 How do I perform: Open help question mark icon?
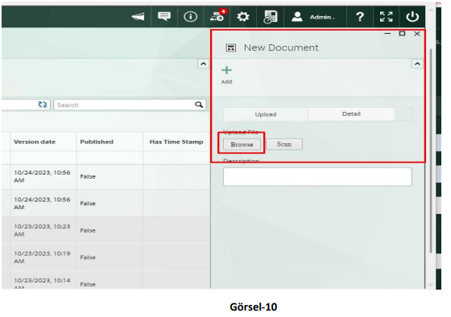[360, 17]
